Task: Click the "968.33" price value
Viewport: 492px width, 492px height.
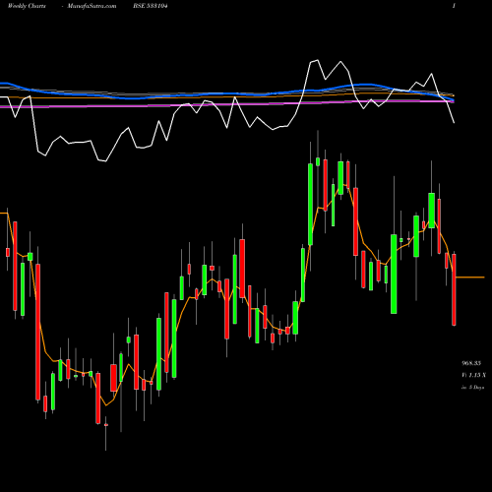Action: pos(471,363)
